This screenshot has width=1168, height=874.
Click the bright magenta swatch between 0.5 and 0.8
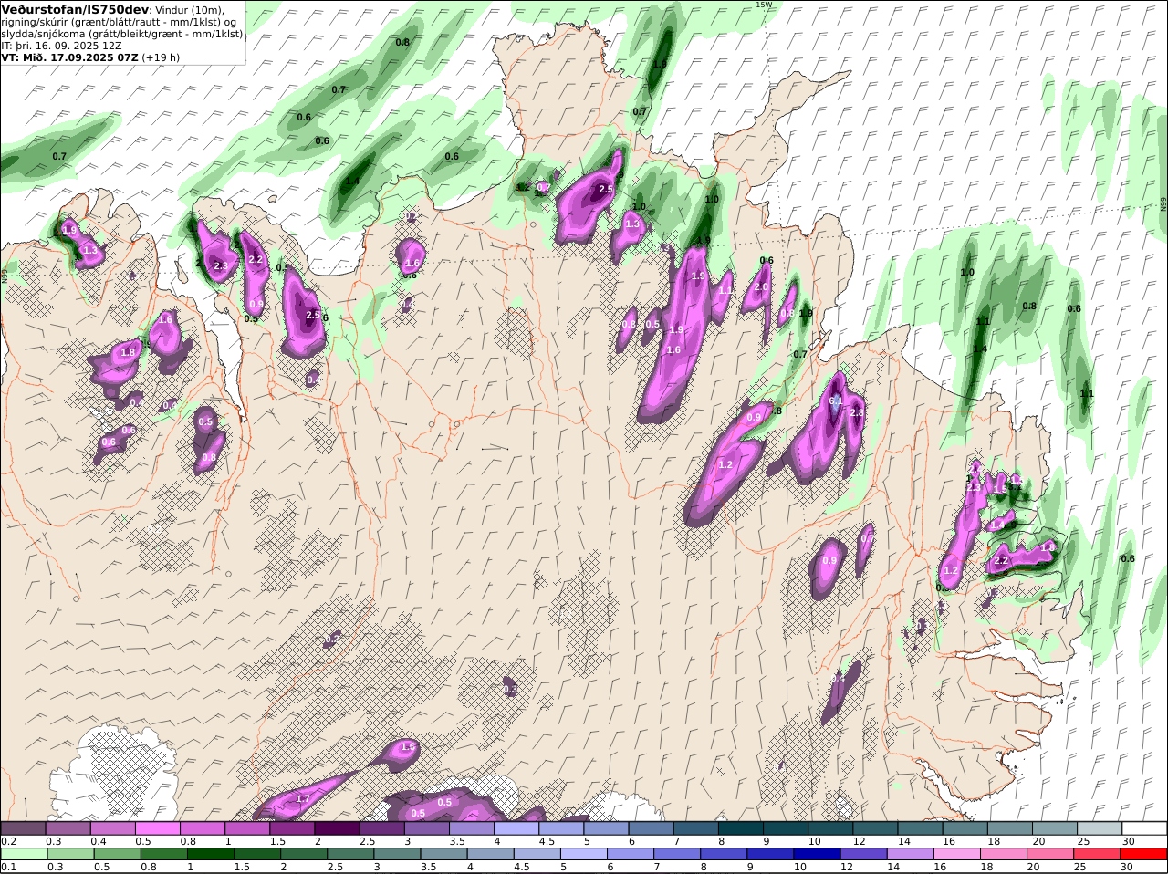(157, 827)
